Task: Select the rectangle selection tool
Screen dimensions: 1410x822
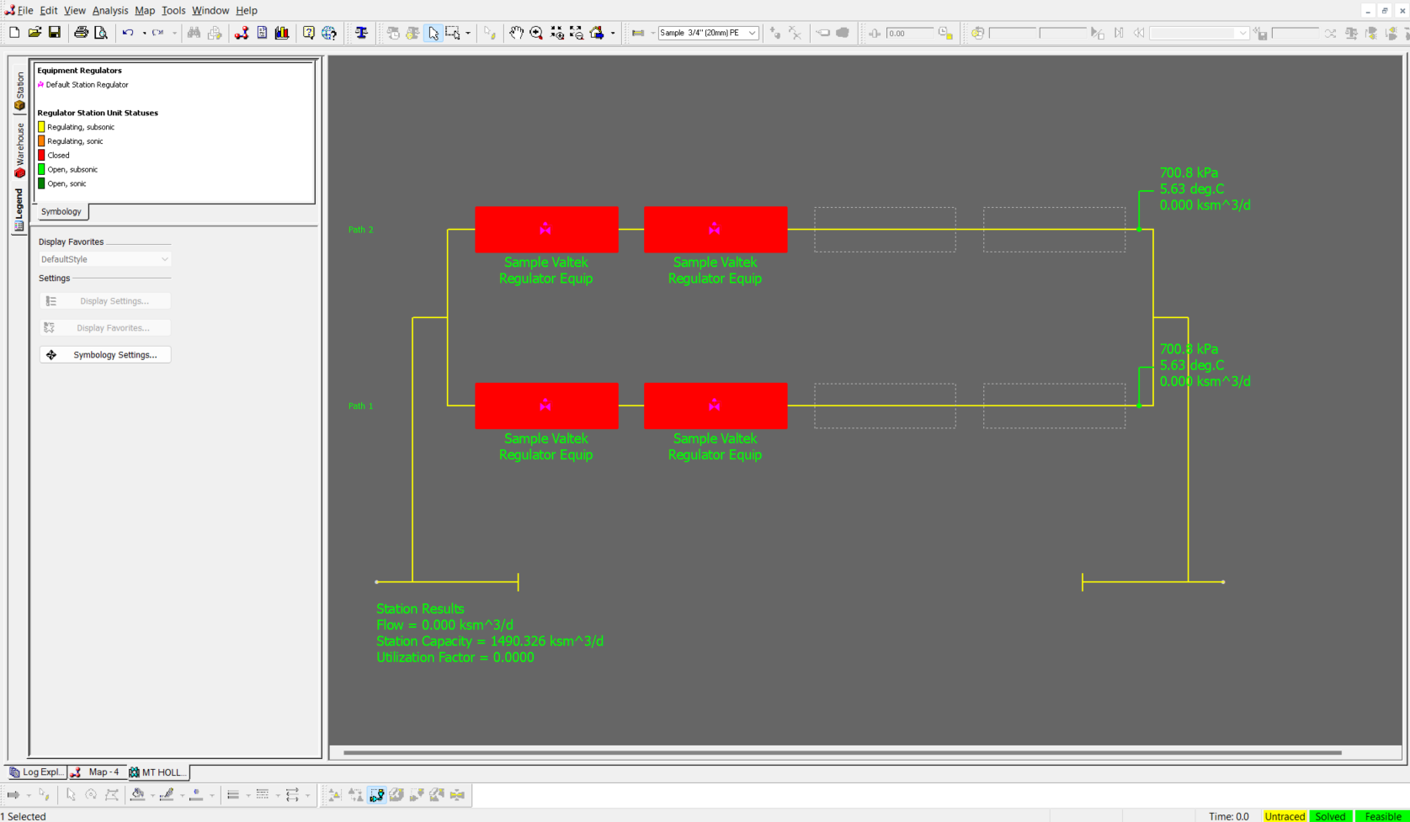Action: pos(453,33)
